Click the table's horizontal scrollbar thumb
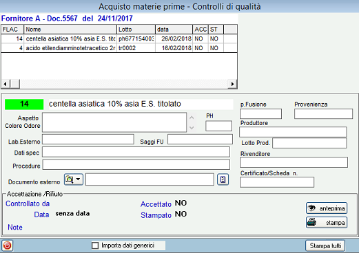The width and height of the screenshot is (359, 253). (15, 84)
